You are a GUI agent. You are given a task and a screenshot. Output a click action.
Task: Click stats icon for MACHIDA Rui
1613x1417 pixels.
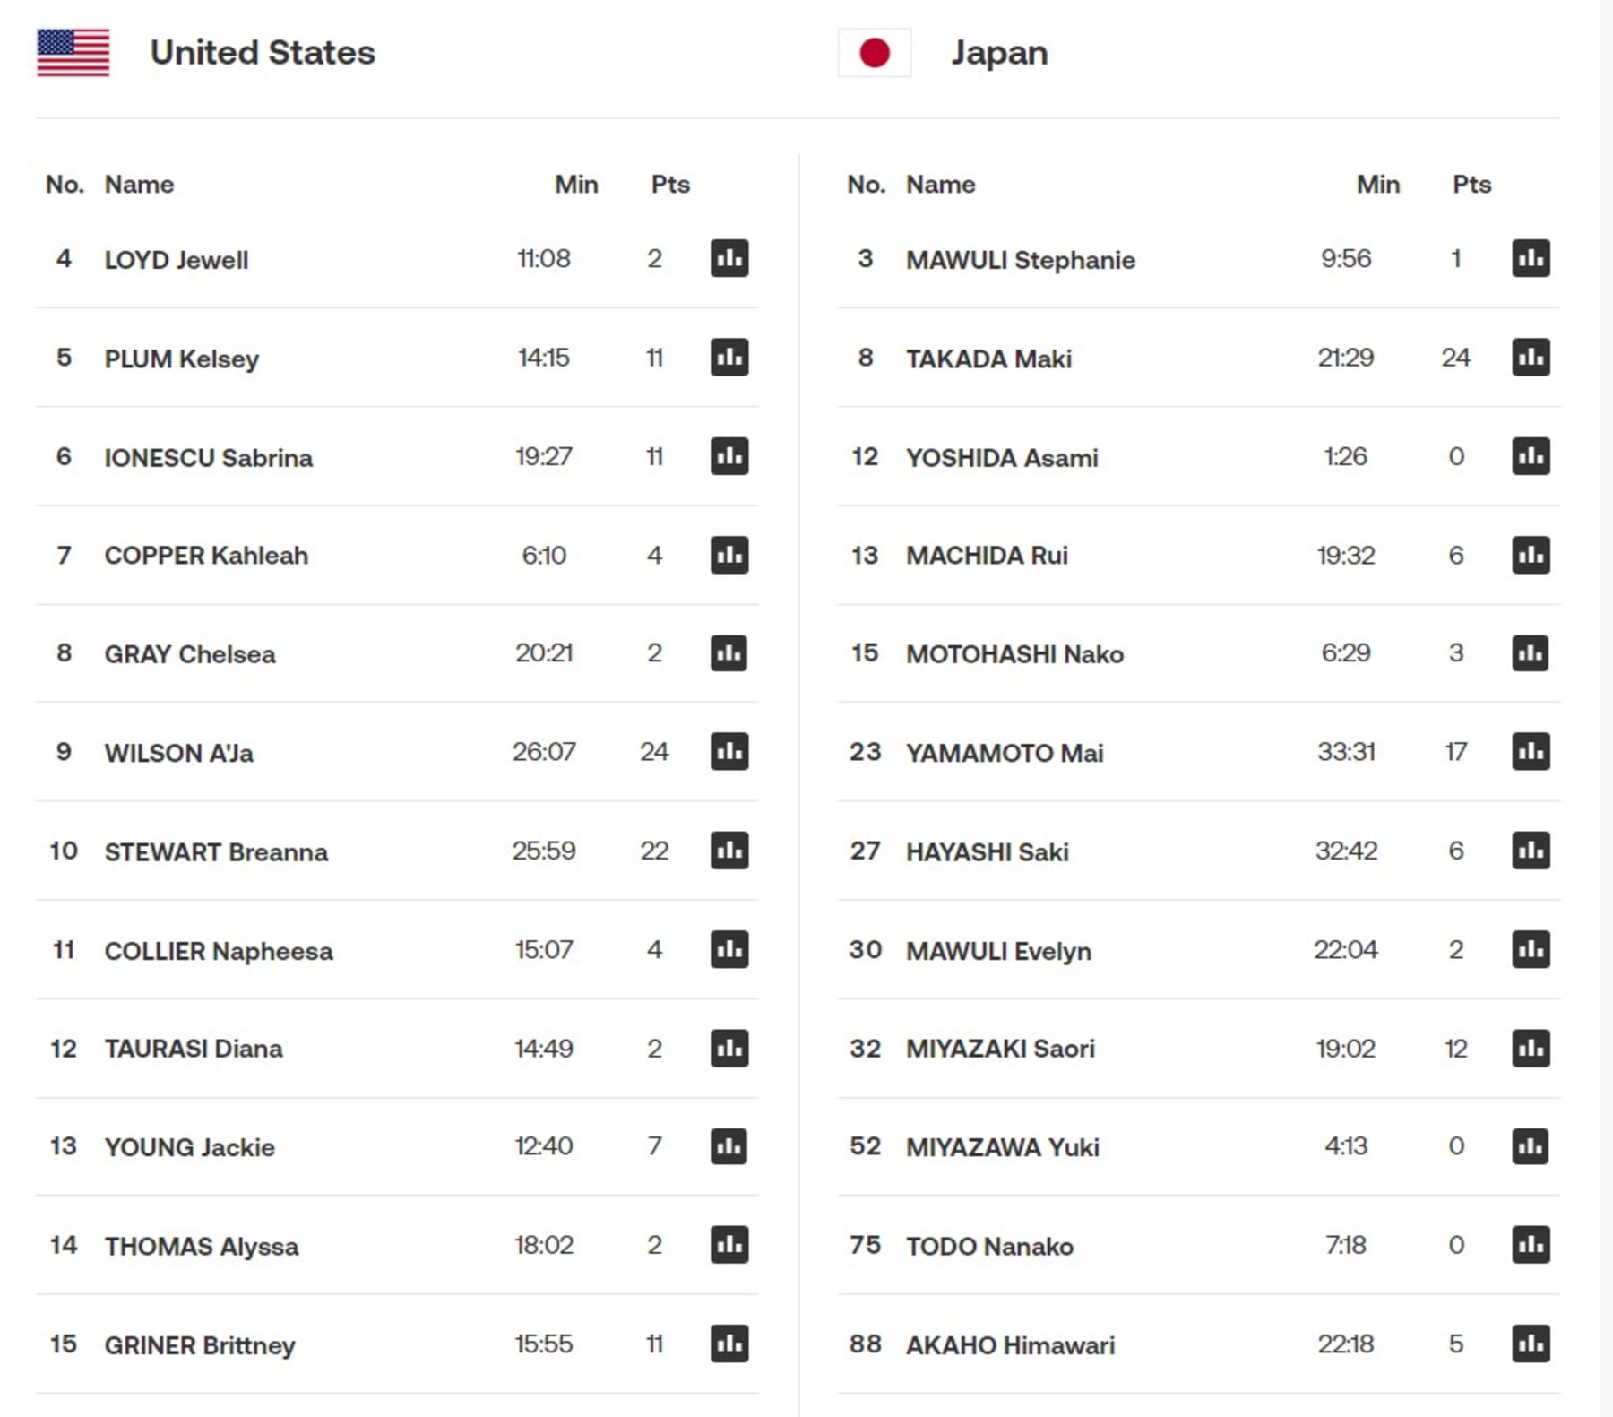click(1531, 555)
